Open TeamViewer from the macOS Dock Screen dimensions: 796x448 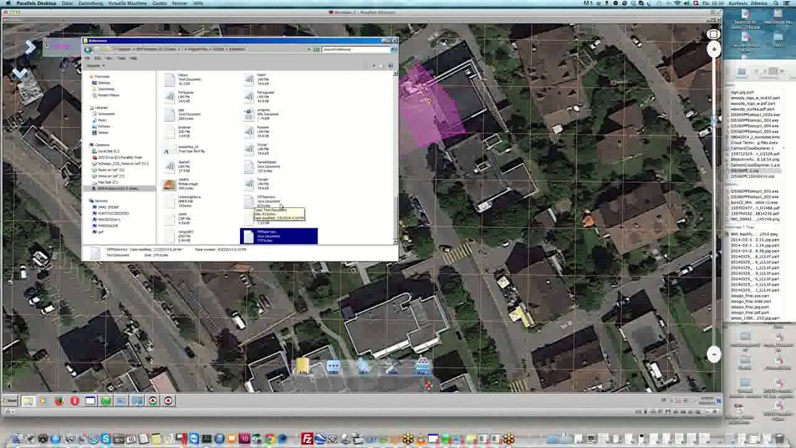pos(194,439)
